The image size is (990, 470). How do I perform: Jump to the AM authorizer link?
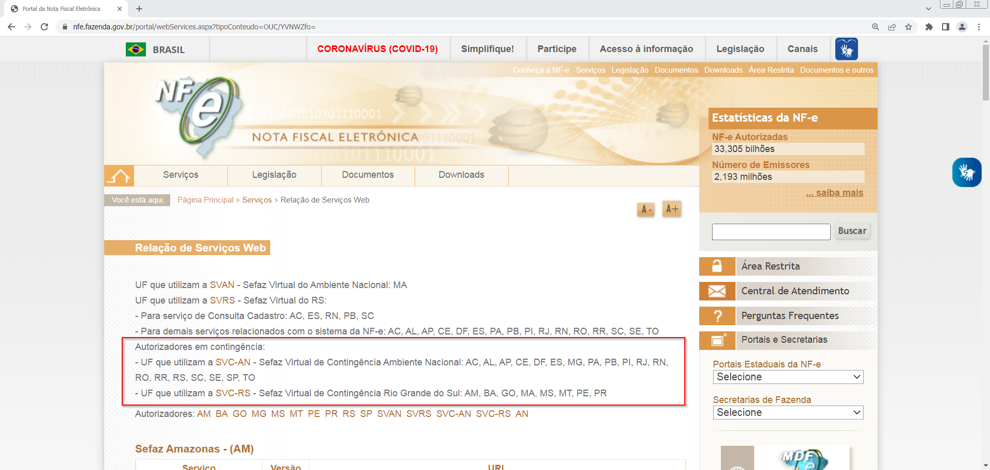click(x=204, y=414)
